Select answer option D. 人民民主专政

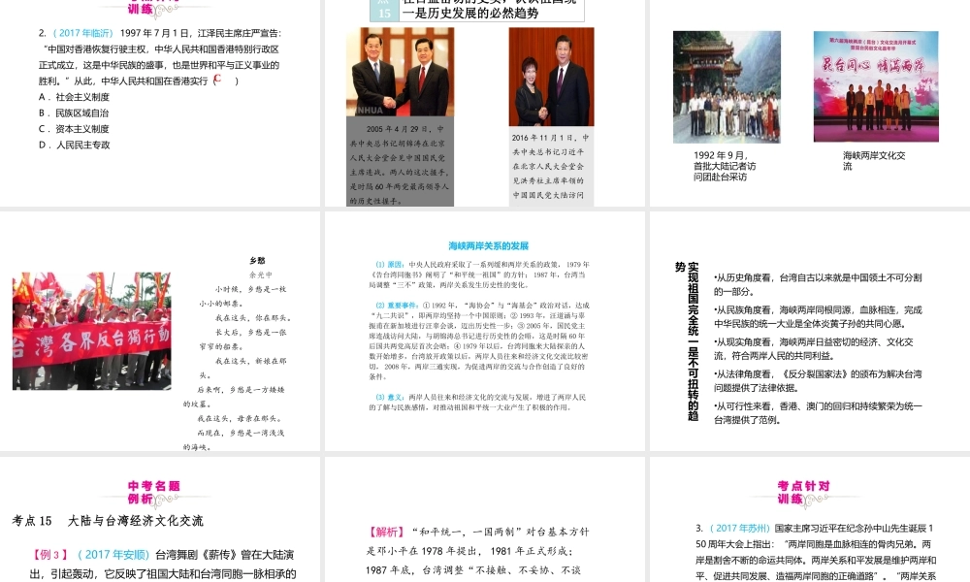(75, 145)
